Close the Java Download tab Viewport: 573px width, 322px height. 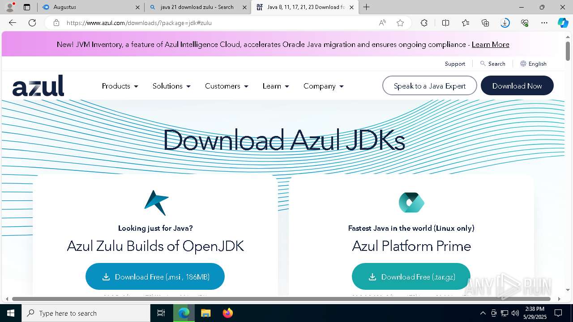coord(352,7)
